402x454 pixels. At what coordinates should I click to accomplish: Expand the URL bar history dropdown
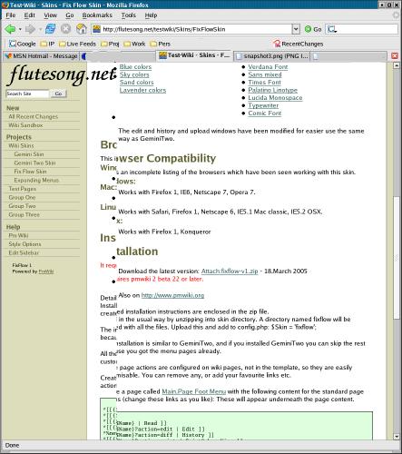coord(296,29)
